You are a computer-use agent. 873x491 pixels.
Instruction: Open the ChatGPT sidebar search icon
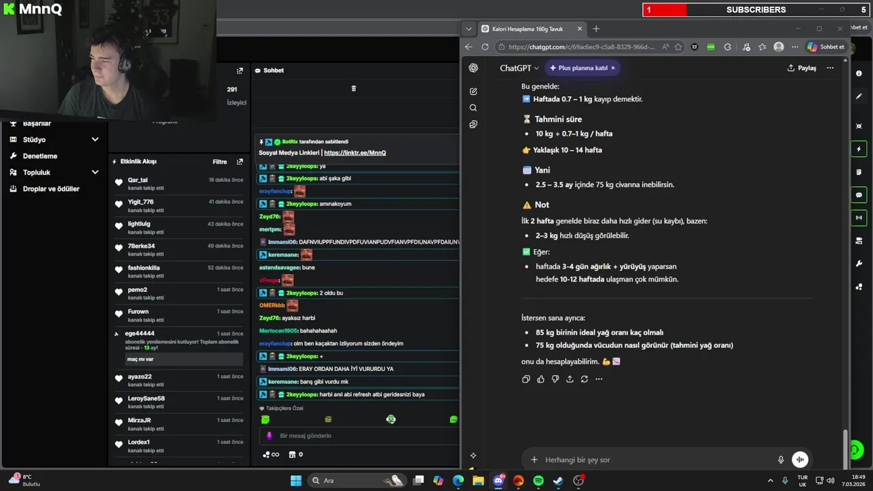[x=473, y=108]
